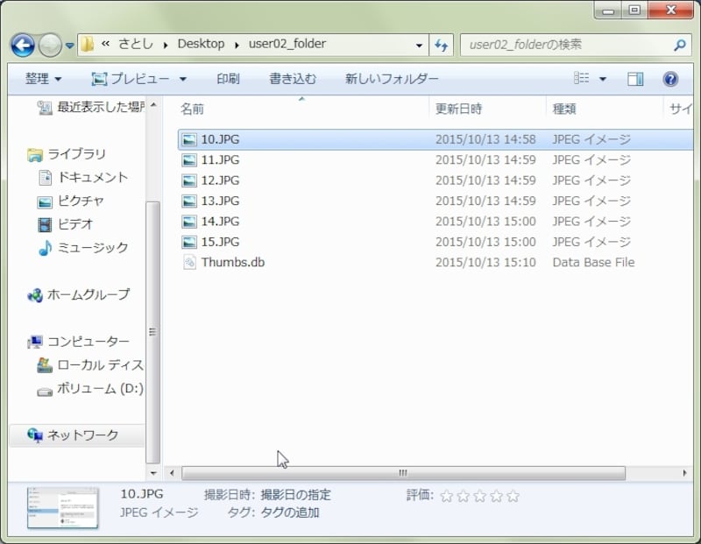Open ミュージック library in sidebar
The height and width of the screenshot is (544, 701).
[x=92, y=248]
